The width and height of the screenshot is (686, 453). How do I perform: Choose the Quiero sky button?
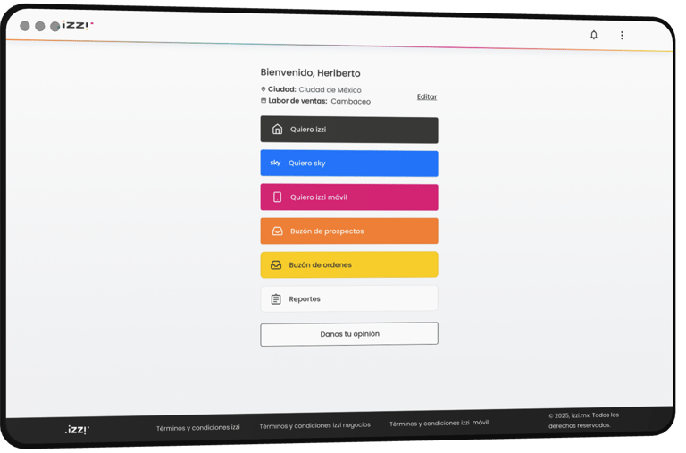click(349, 164)
